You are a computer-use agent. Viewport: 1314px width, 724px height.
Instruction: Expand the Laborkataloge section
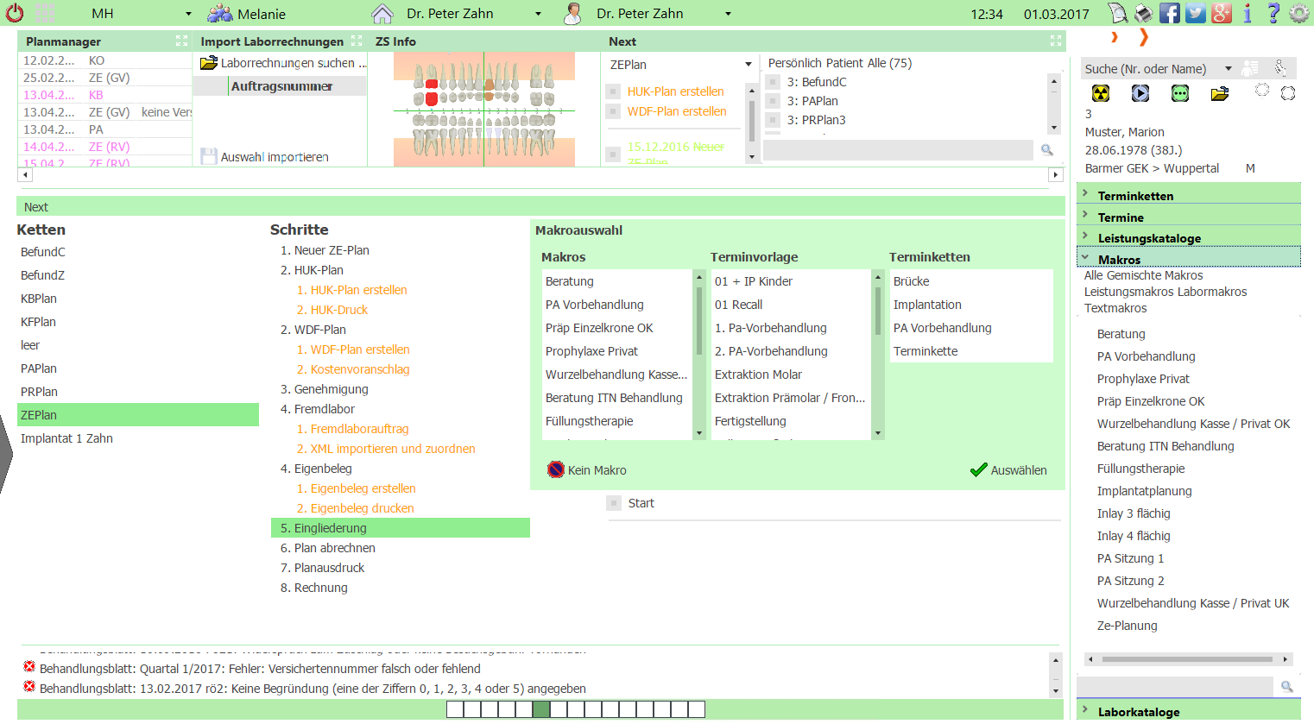pos(1188,711)
